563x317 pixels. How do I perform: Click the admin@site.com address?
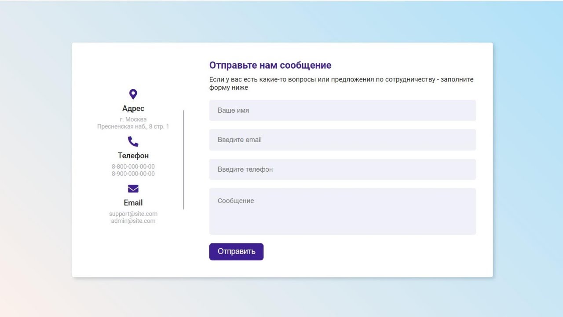[x=133, y=221]
